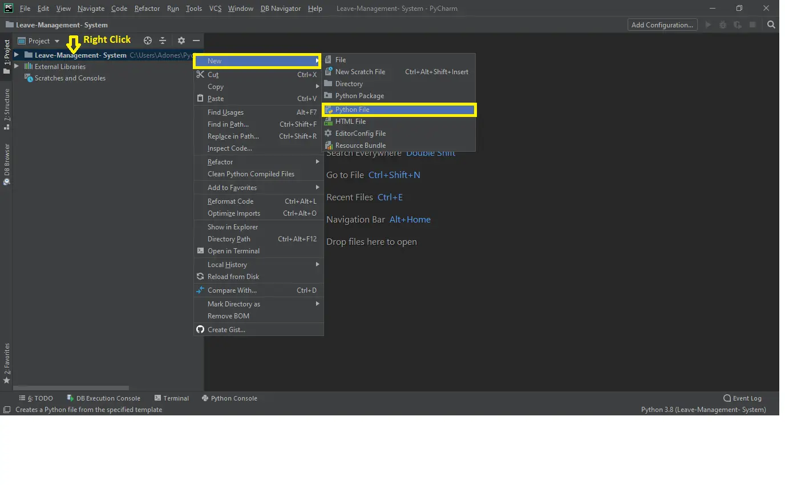Choose HTML File in the New submenu

click(x=351, y=121)
